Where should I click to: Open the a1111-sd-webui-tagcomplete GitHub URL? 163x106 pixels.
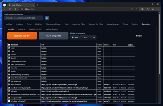click(x=65, y=88)
